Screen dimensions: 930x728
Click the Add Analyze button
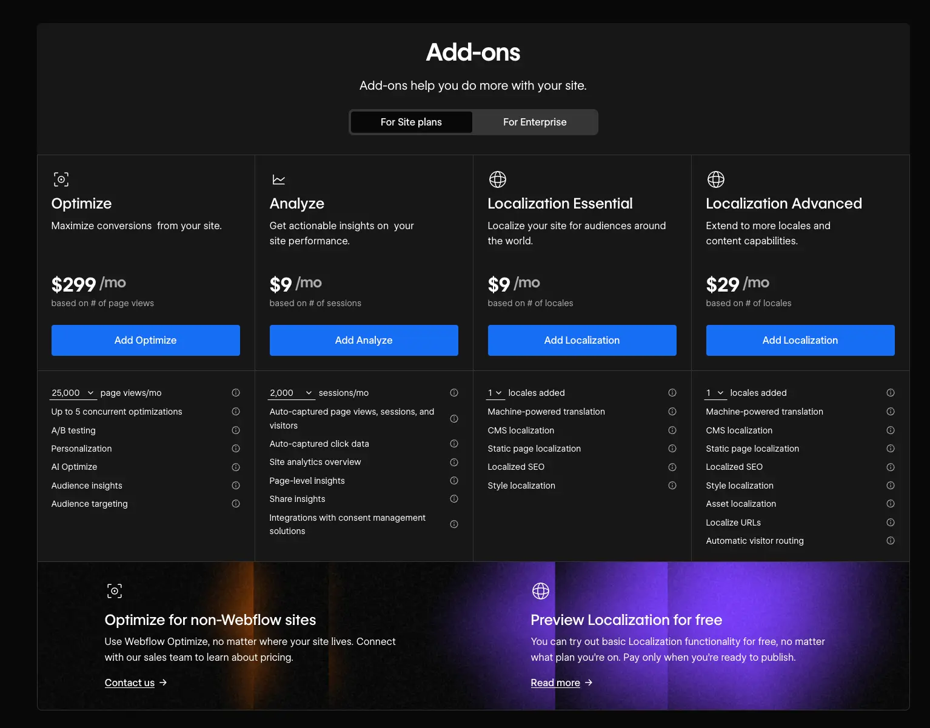(x=364, y=340)
